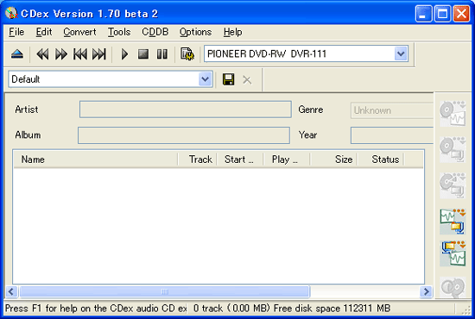Expand the Default profile dropdown
This screenshot has width=475, height=319.
pos(111,79)
